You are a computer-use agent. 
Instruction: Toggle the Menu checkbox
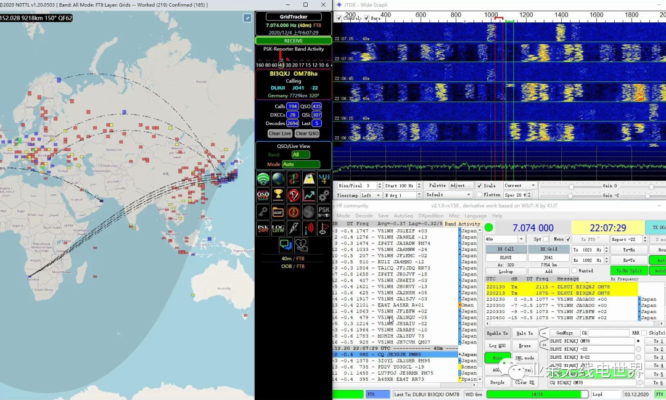pos(568,239)
